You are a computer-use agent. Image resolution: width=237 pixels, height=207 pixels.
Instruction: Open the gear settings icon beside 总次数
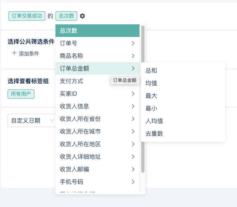[82, 16]
